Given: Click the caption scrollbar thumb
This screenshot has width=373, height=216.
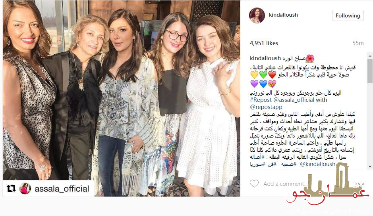Looking at the screenshot, I should [x=370, y=71].
